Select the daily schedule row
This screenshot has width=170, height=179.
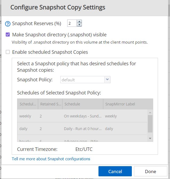coord(82,129)
